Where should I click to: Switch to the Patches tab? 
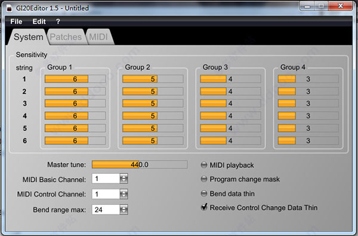[66, 37]
